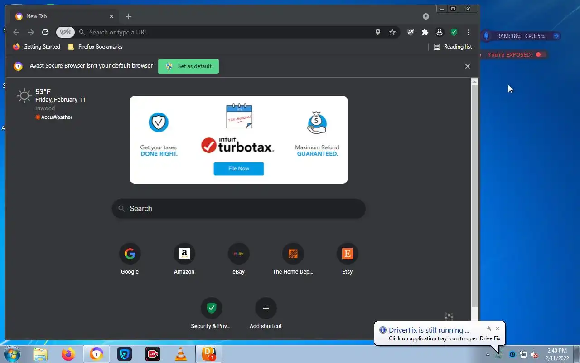Image resolution: width=580 pixels, height=363 pixels.
Task: Open the screen recorder taskbar icon
Action: [153, 354]
